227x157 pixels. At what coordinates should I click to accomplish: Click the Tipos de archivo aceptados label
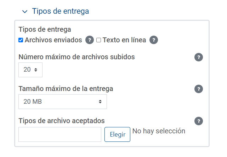pyautogui.click(x=61, y=121)
